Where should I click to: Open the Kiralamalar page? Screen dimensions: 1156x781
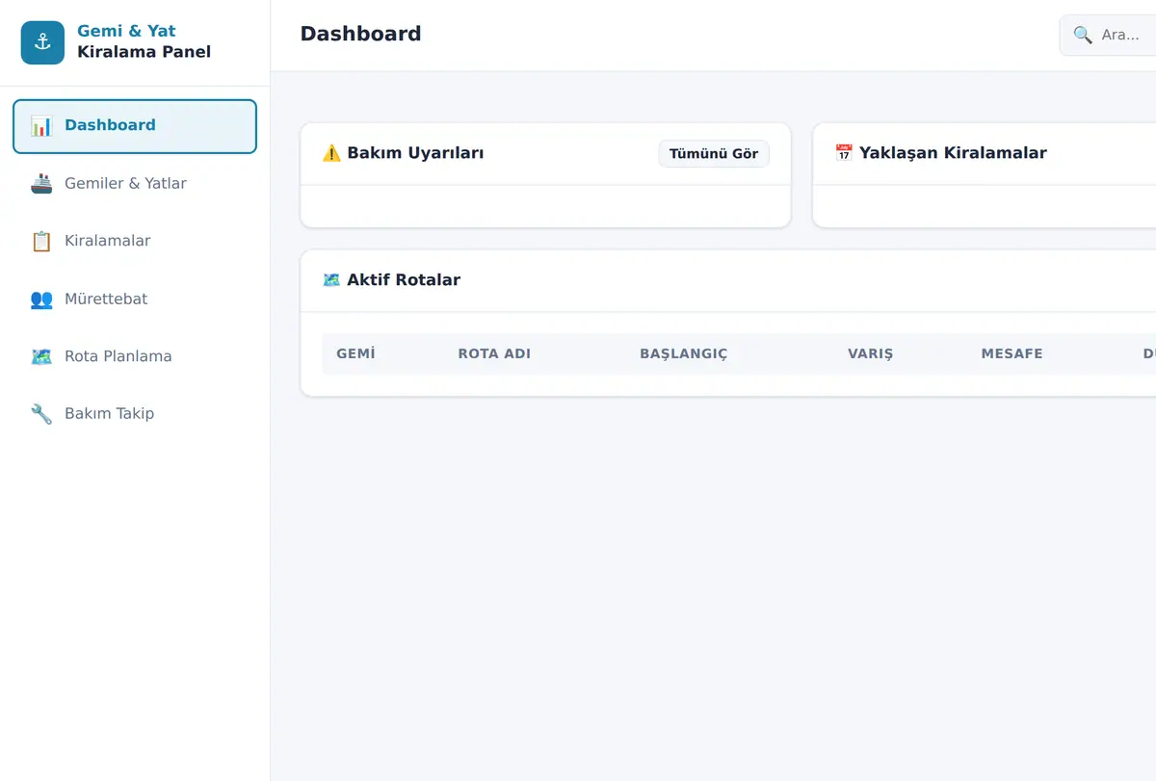point(135,241)
